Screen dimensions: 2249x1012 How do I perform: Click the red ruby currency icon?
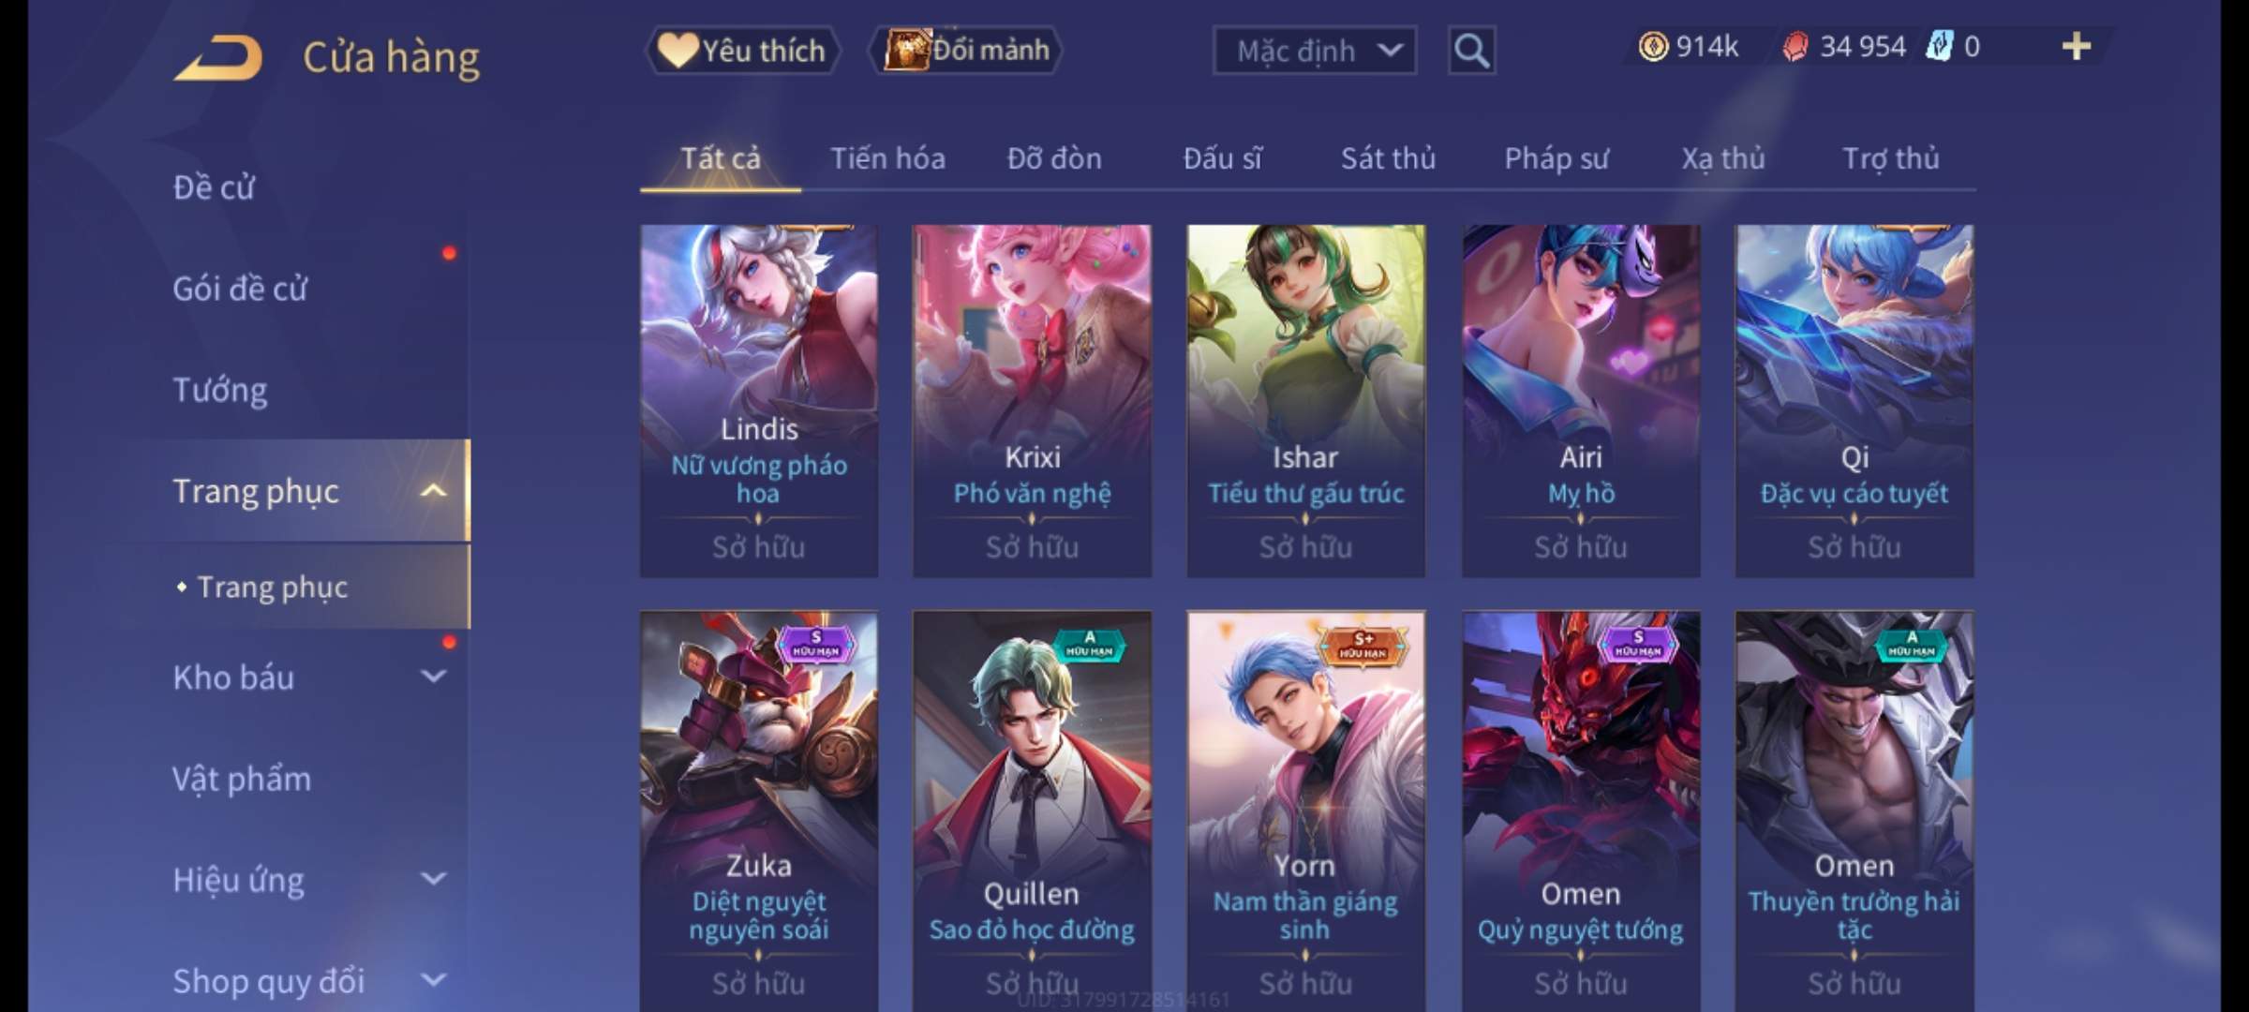point(1795,47)
